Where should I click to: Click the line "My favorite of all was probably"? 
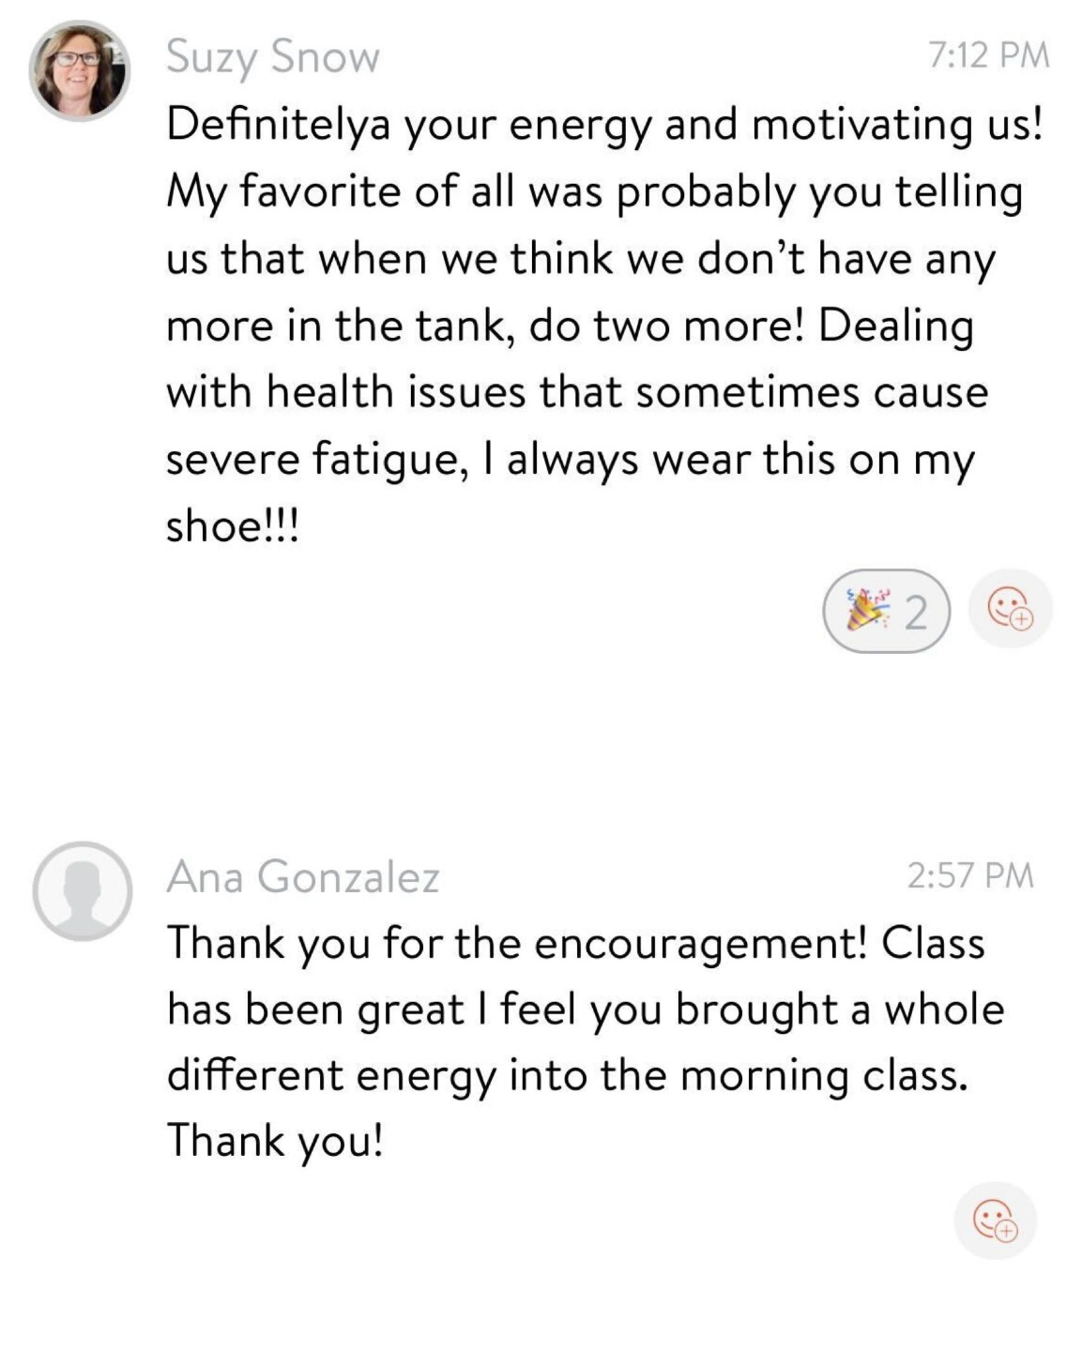pyautogui.click(x=594, y=192)
